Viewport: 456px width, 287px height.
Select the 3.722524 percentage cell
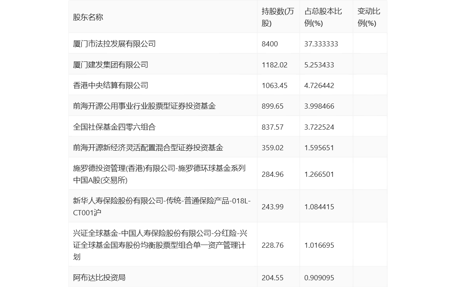pyautogui.click(x=319, y=127)
